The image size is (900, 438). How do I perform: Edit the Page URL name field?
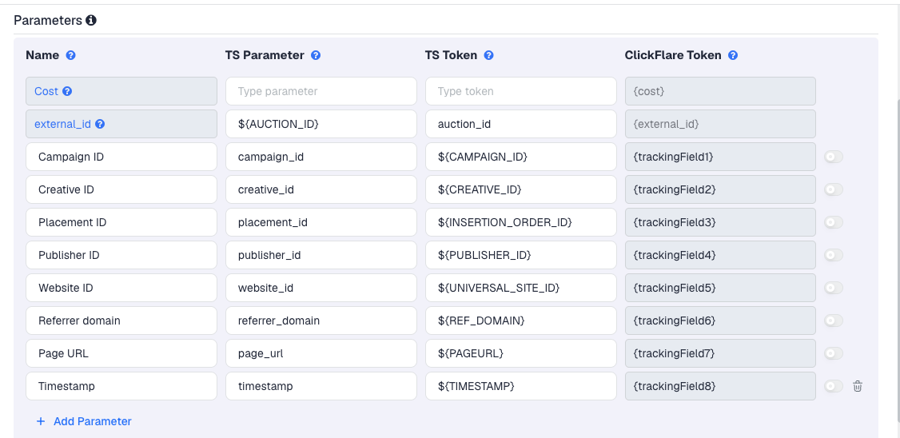[x=121, y=353]
